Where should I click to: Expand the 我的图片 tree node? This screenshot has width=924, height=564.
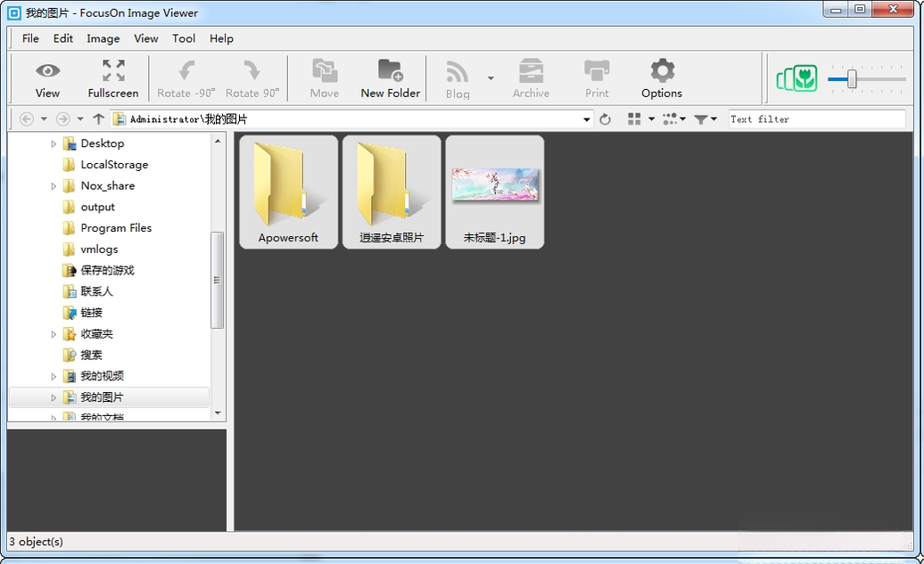(x=53, y=397)
